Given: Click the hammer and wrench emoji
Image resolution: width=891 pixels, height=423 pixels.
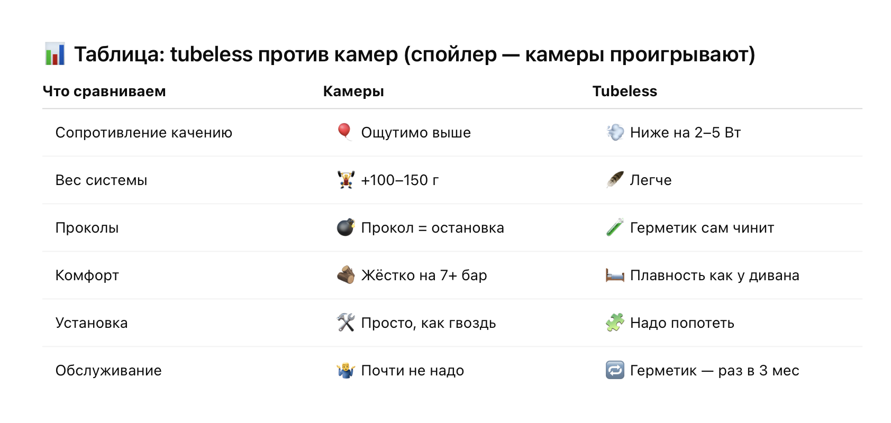Looking at the screenshot, I should pyautogui.click(x=346, y=323).
